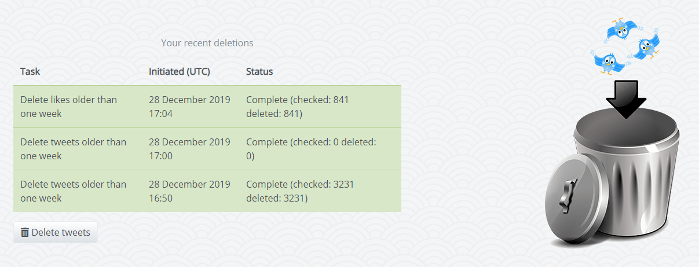
Task: Click the status showing checked 841 deleted 841
Action: (298, 107)
